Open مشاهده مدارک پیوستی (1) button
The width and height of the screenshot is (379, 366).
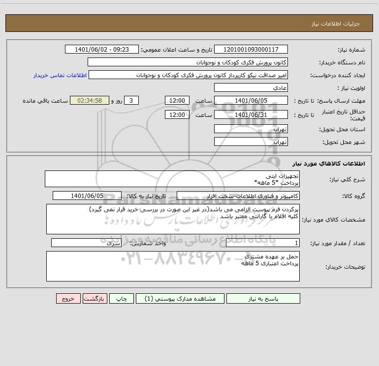coord(180,298)
